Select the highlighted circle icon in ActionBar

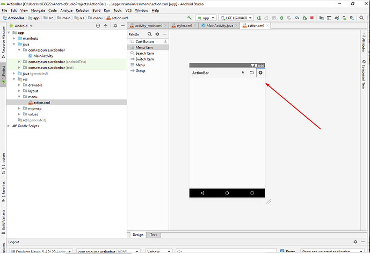tap(260, 72)
